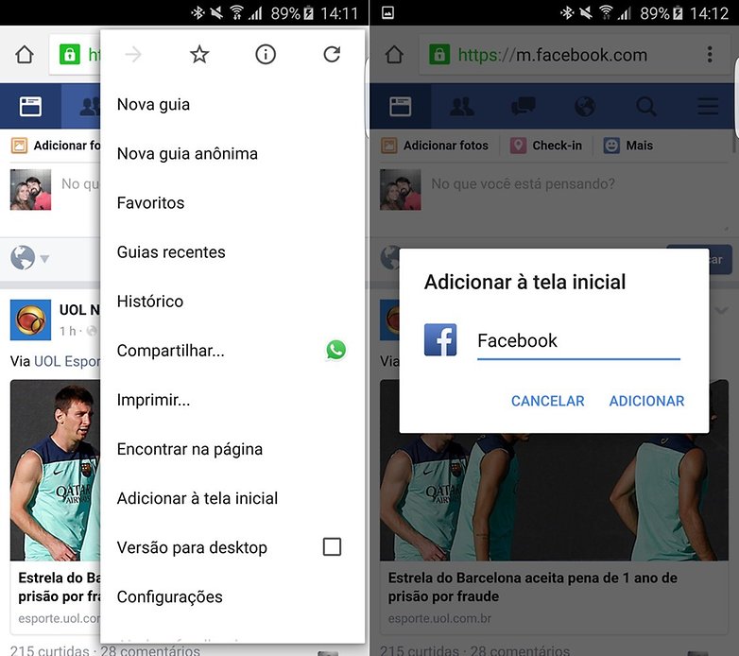Open three-dot Chrome menu, right screenshot

pyautogui.click(x=710, y=55)
